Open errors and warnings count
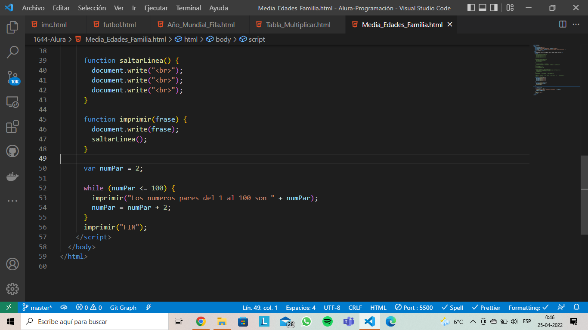Screen dimensions: 588x330 point(89,307)
